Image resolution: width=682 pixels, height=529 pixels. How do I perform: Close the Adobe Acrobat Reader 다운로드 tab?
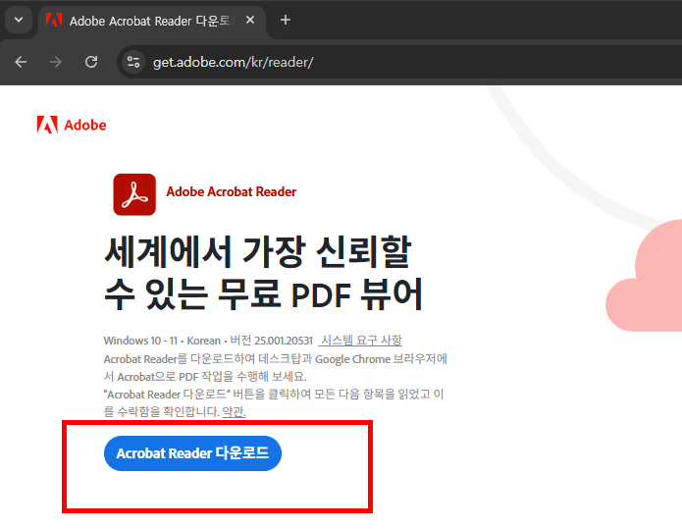[250, 20]
